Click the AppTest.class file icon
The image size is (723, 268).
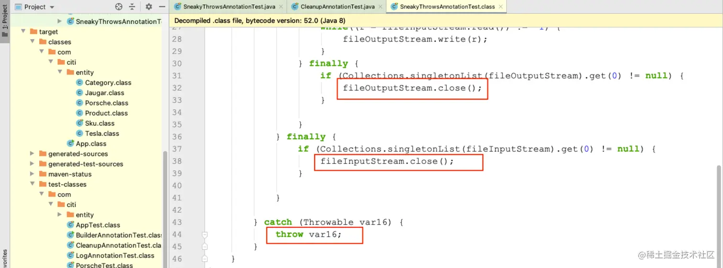[71, 225]
